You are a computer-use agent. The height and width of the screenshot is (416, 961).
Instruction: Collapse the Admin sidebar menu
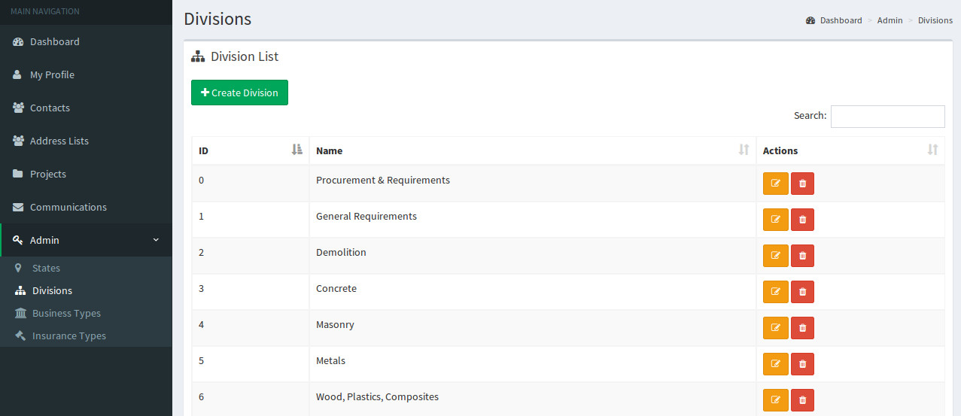pos(86,240)
